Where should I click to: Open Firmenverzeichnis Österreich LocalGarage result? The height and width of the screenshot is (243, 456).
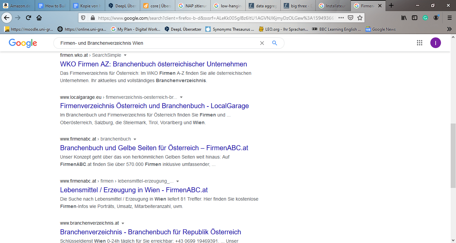155,106
